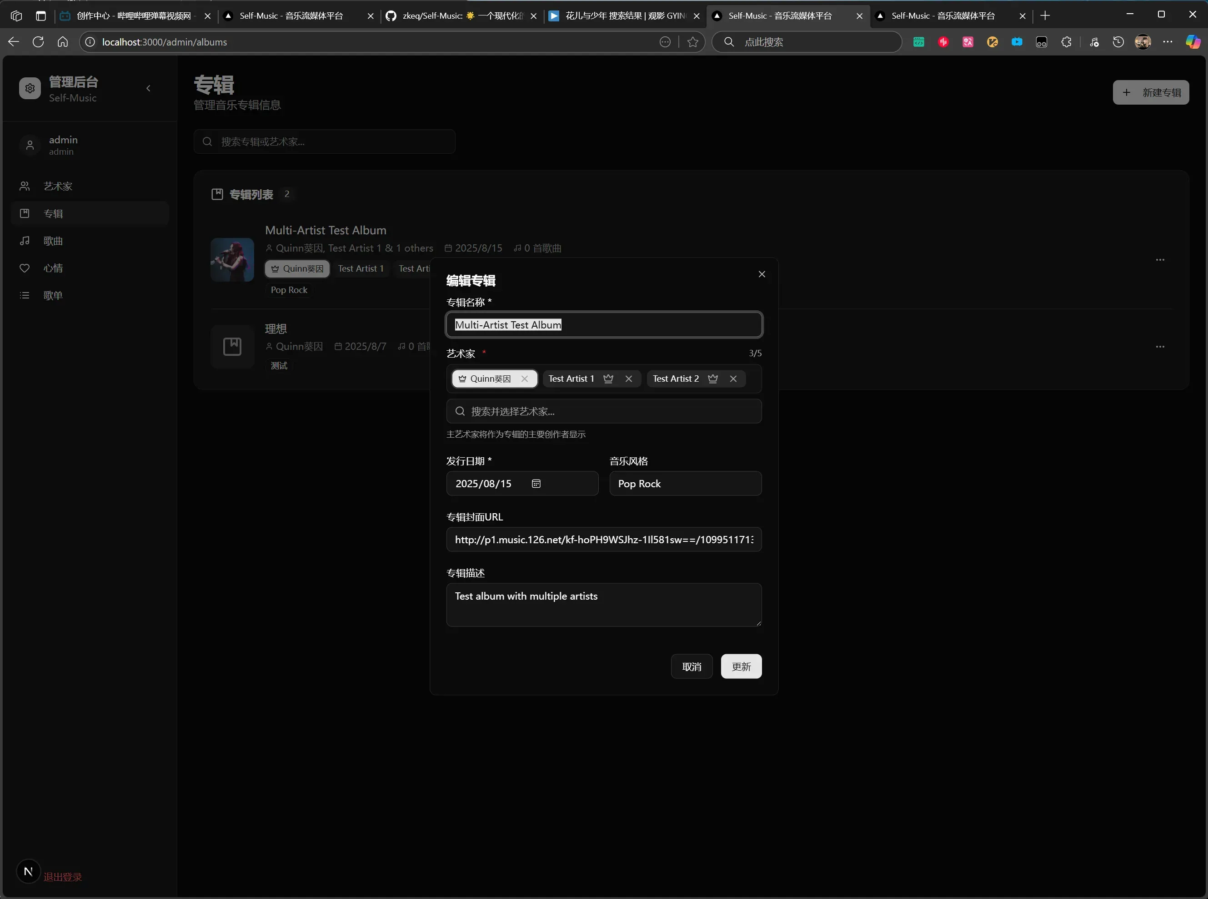Image resolution: width=1208 pixels, height=899 pixels.
Task: Open the 歌单 sidebar section
Action: [53, 295]
